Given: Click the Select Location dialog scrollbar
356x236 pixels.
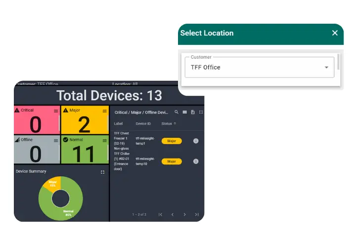Looking at the screenshot, I should [339, 62].
